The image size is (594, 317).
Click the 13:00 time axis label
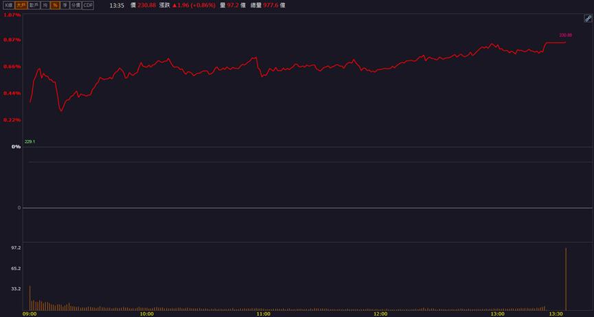[x=497, y=314]
